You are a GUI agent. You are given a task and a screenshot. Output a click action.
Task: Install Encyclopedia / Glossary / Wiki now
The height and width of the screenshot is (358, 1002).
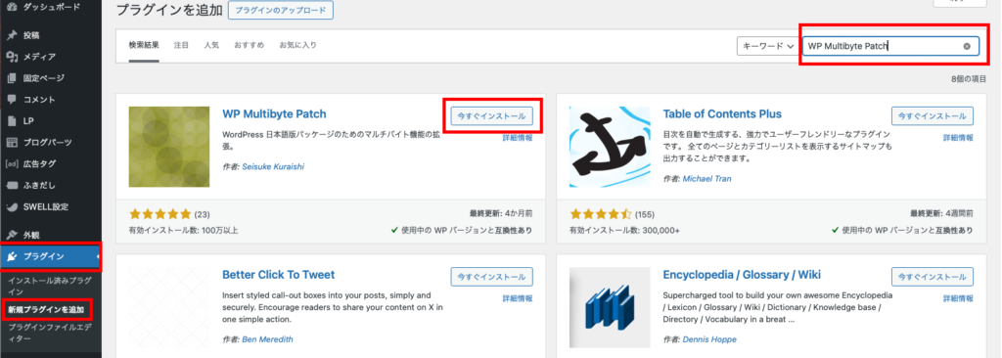(933, 276)
